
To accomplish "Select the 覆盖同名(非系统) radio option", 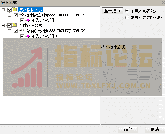I will (127, 17).
